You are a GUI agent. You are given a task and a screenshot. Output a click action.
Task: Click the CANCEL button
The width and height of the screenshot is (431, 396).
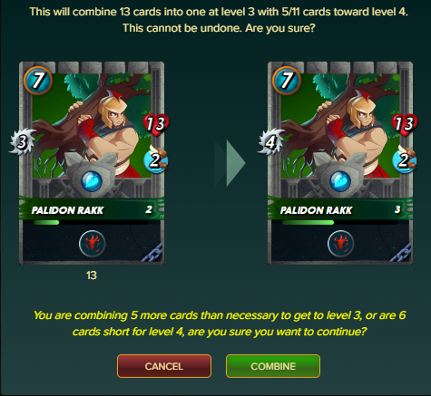[164, 366]
